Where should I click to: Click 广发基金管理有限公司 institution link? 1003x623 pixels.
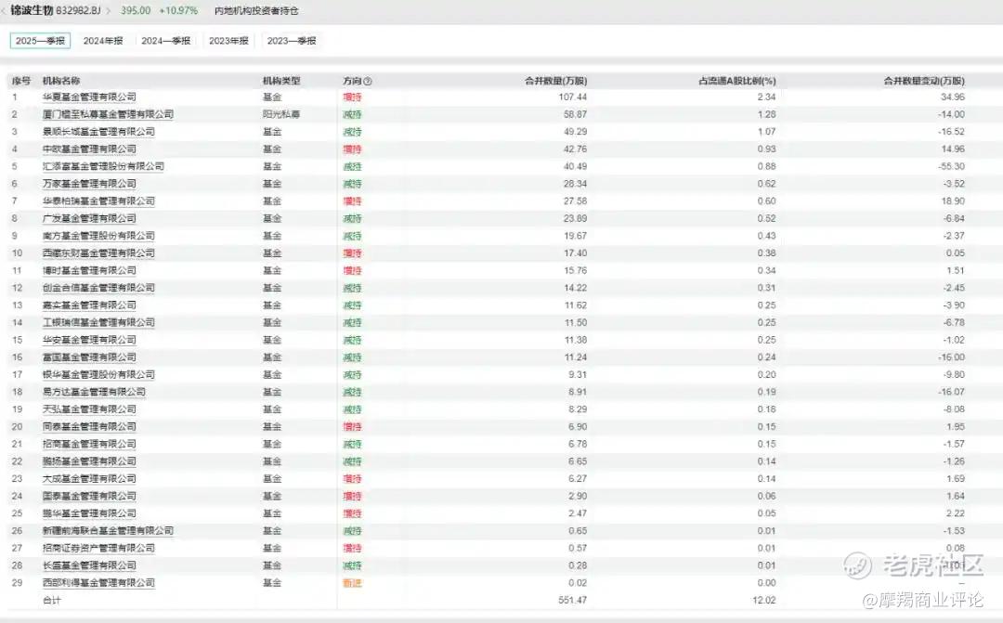pyautogui.click(x=89, y=218)
